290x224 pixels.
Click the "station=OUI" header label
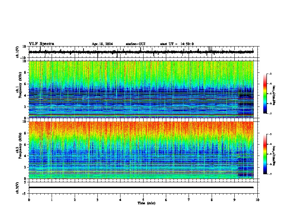[135, 44]
